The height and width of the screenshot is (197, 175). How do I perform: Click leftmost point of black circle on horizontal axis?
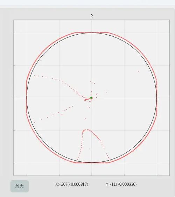pos(27,98)
